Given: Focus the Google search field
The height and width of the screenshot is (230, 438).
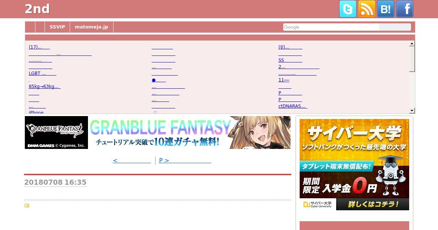Looking at the screenshot, I should pos(331,27).
